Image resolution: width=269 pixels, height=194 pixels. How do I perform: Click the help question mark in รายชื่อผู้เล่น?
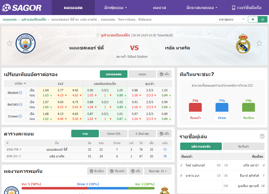tap(262, 136)
